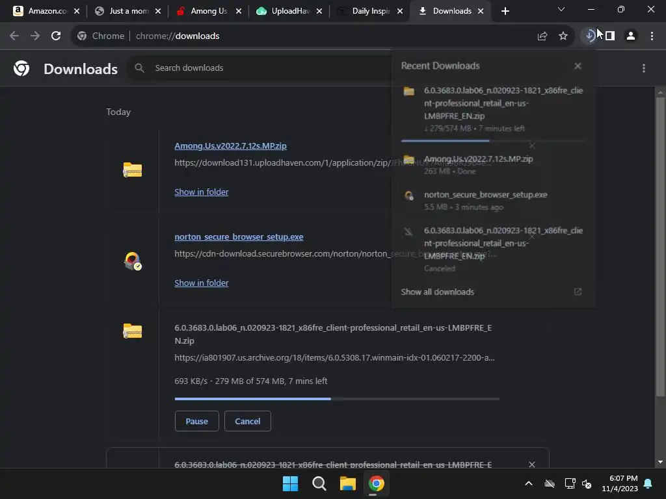Click the Norton installer icon in the list
The image size is (666, 499).
point(133,261)
